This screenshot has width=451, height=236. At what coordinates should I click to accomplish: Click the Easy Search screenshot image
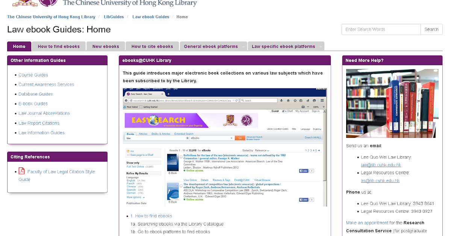tap(225, 147)
